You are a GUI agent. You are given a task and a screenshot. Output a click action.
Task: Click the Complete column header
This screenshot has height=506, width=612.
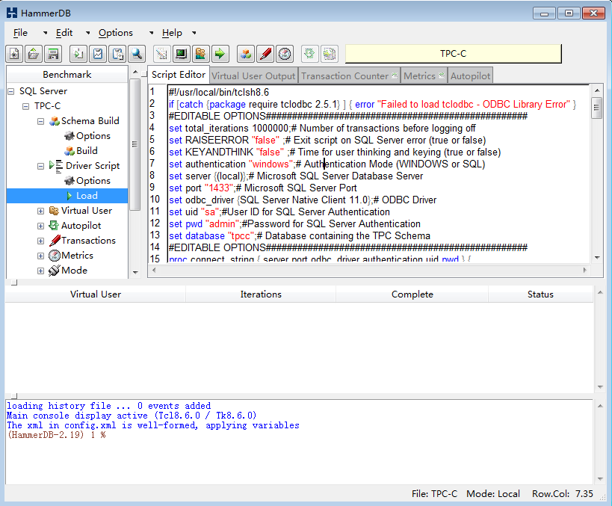coord(412,294)
